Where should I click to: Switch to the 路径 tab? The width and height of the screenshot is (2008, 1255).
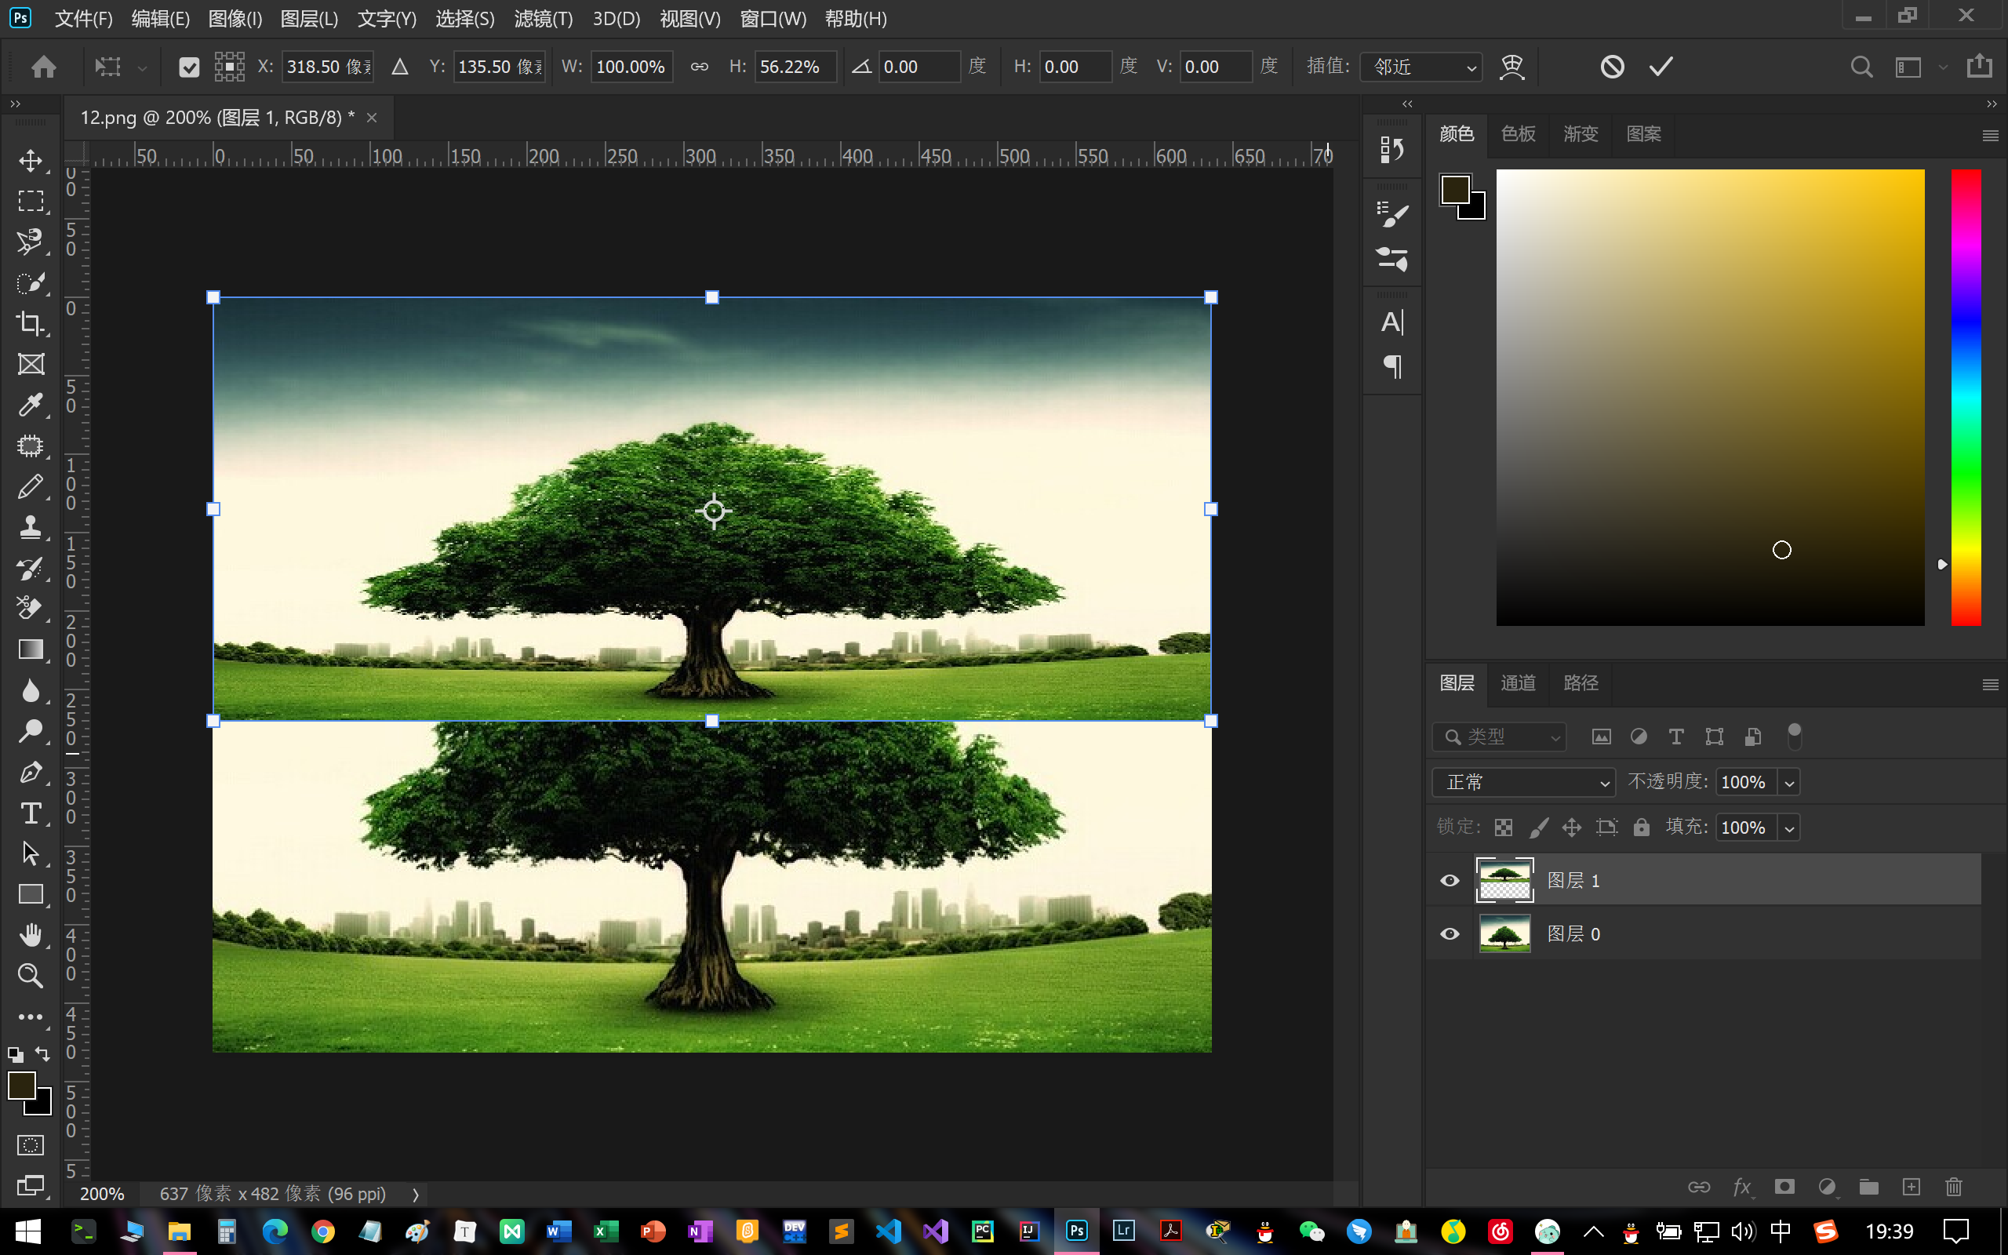click(1580, 683)
